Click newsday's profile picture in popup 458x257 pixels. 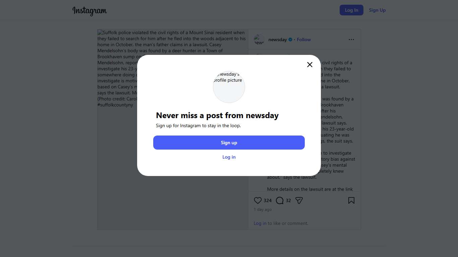click(229, 87)
